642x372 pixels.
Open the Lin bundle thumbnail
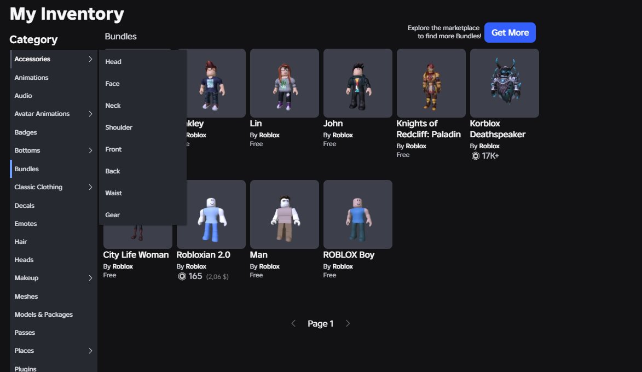pyautogui.click(x=285, y=83)
